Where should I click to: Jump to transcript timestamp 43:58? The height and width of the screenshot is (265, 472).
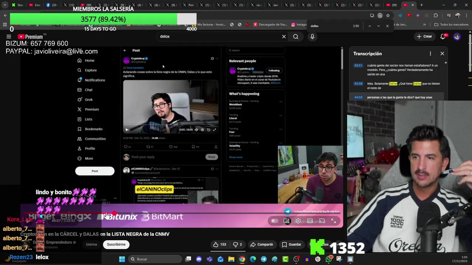click(358, 84)
